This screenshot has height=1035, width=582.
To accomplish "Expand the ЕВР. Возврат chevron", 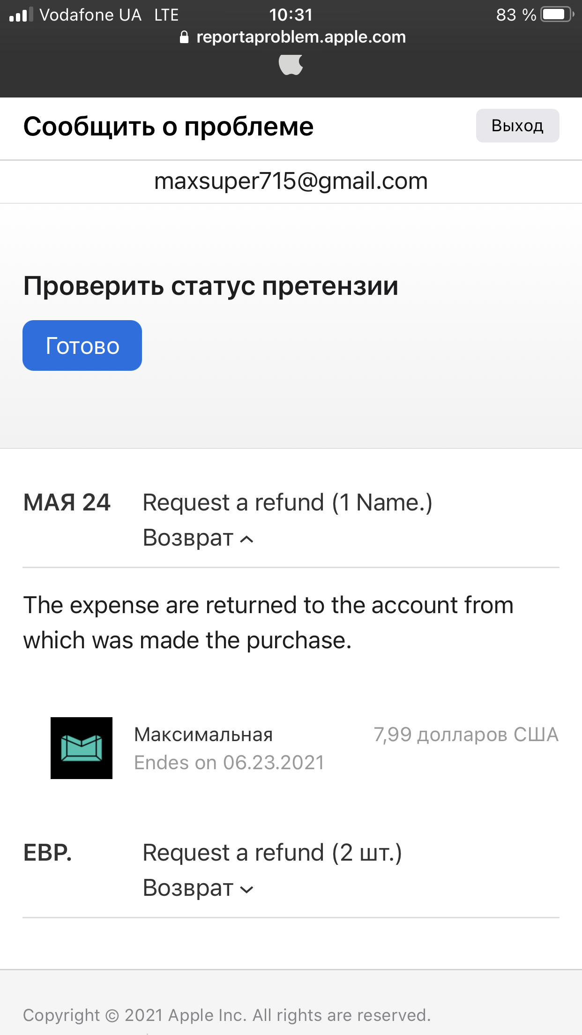I will click(x=247, y=889).
